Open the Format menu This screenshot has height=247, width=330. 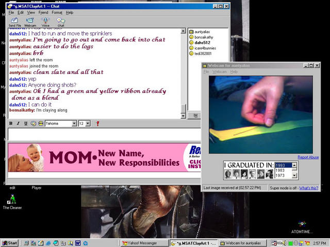tap(57, 12)
